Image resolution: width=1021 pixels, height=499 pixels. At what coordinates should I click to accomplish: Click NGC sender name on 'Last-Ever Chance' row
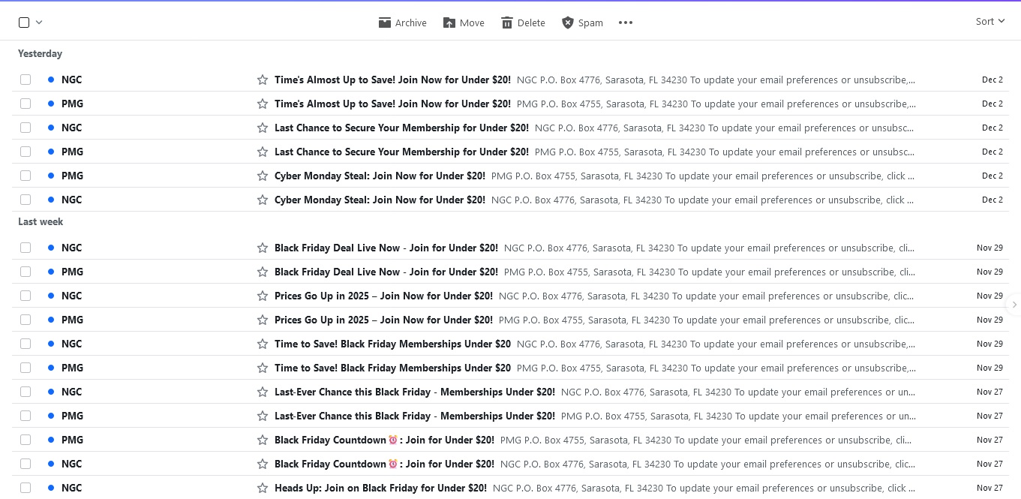(x=71, y=392)
